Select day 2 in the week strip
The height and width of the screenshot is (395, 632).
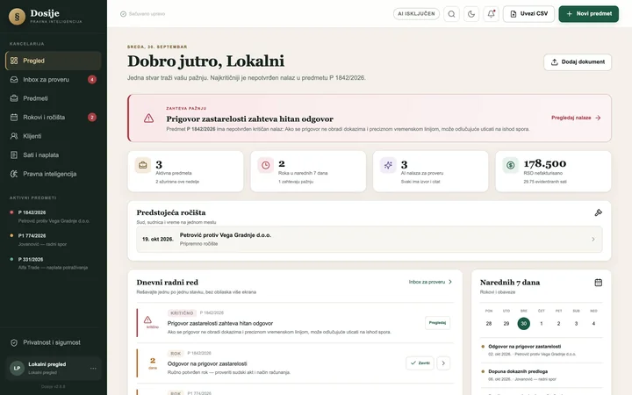pyautogui.click(x=558, y=324)
